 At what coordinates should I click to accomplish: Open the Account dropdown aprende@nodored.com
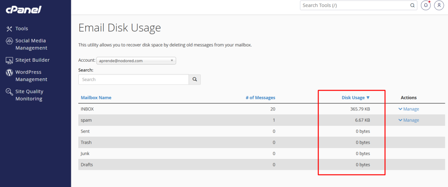[136, 60]
